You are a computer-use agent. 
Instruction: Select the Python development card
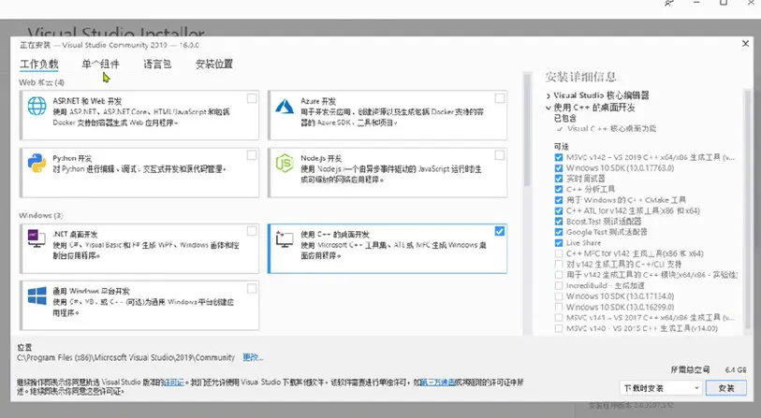(x=139, y=173)
